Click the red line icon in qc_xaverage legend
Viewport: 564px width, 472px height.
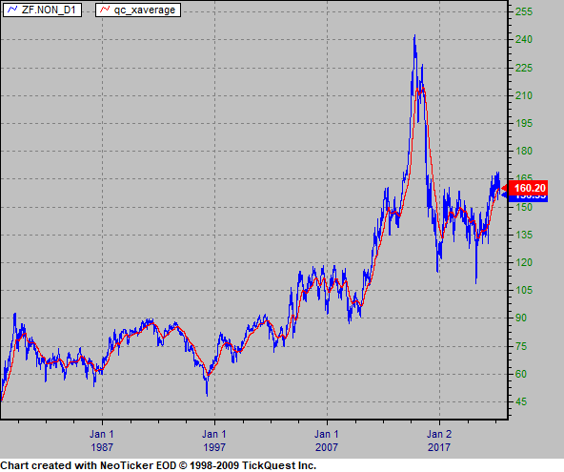click(105, 10)
